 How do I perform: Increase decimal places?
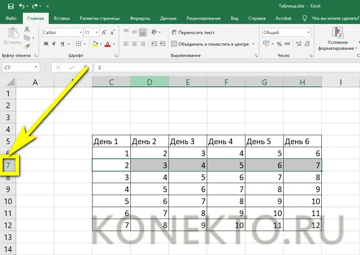pos(299,44)
